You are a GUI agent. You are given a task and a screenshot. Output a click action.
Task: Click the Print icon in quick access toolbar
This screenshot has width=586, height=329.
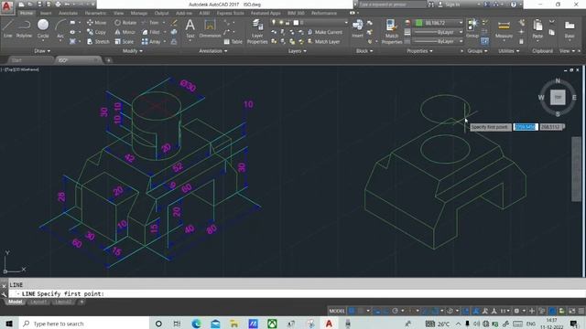coord(58,5)
